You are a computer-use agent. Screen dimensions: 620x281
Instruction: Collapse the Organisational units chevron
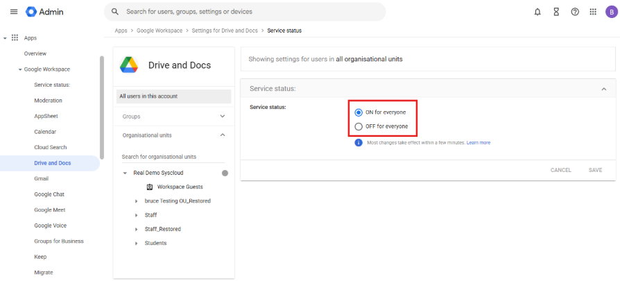(x=223, y=135)
